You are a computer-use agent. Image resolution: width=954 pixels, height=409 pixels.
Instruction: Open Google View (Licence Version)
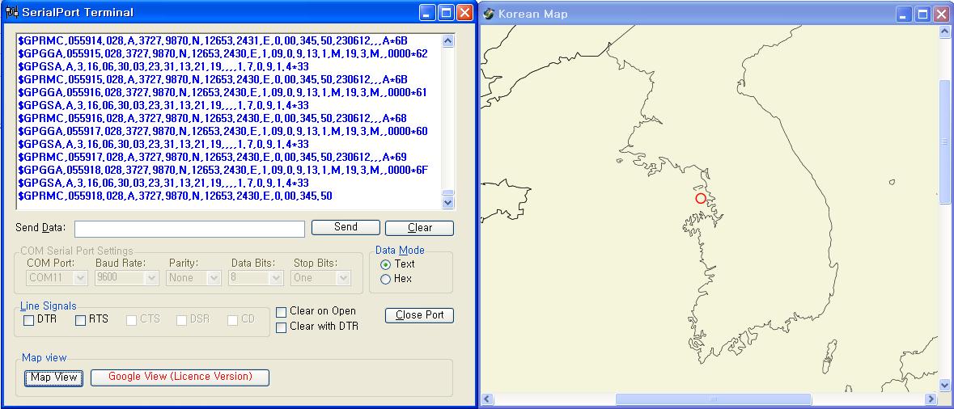click(x=180, y=377)
